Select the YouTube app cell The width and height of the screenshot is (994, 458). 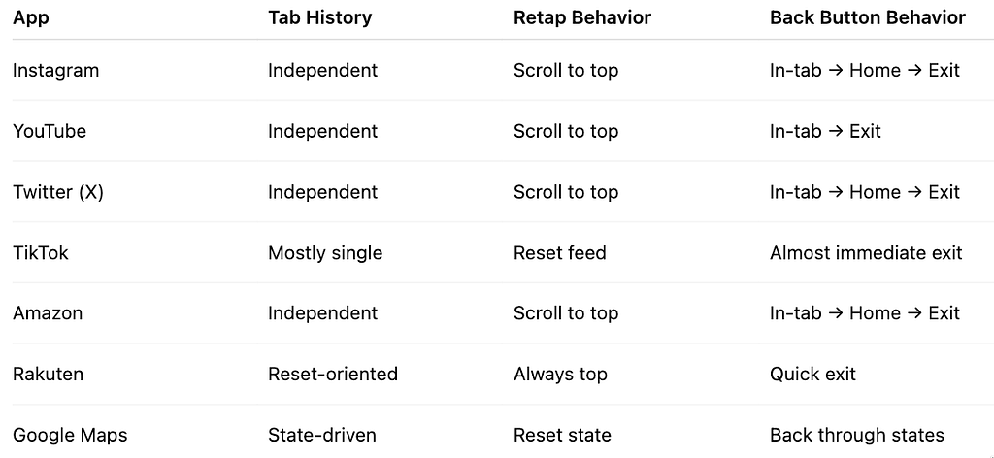[x=50, y=131]
